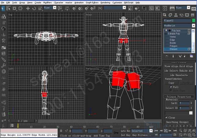Open the File menu
197x138 pixels.
point(2,2)
